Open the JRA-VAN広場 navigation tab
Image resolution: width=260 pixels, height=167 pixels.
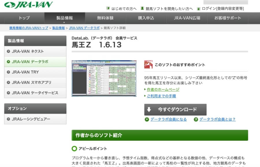point(187,18)
